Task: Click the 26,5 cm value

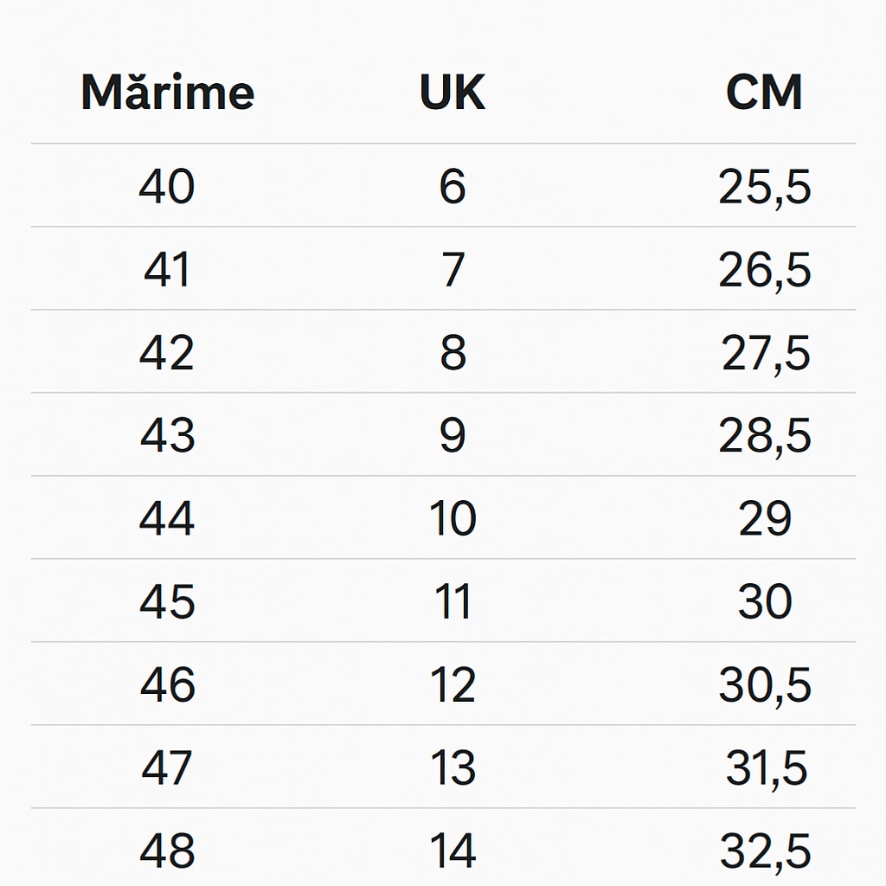Action: pos(764,270)
